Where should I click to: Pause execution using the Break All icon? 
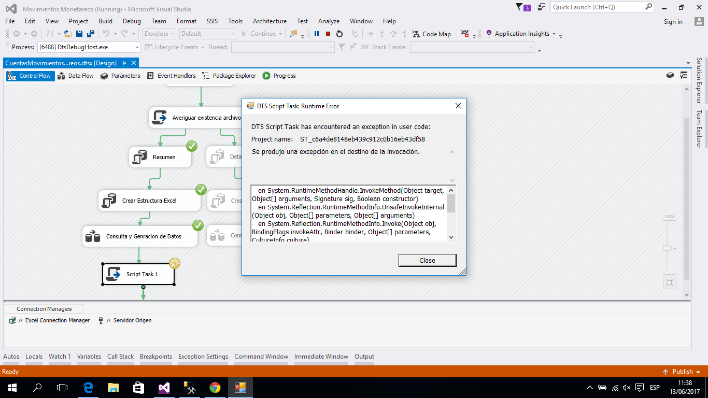tap(317, 34)
